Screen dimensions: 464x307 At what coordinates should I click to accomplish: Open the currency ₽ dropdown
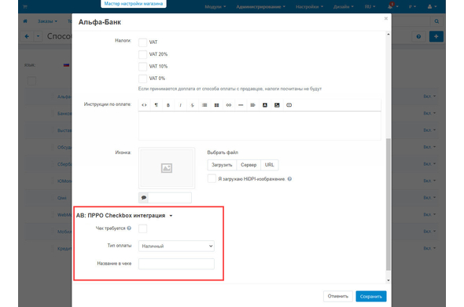coord(412,6)
